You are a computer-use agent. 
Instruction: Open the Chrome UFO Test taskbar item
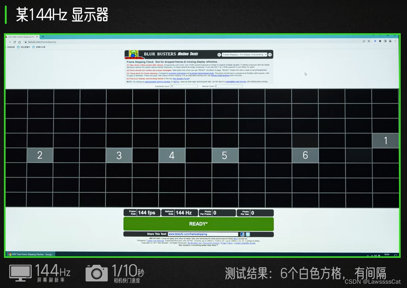coord(31,254)
